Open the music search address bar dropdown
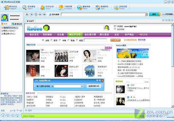The image size is (174, 121). point(146,14)
